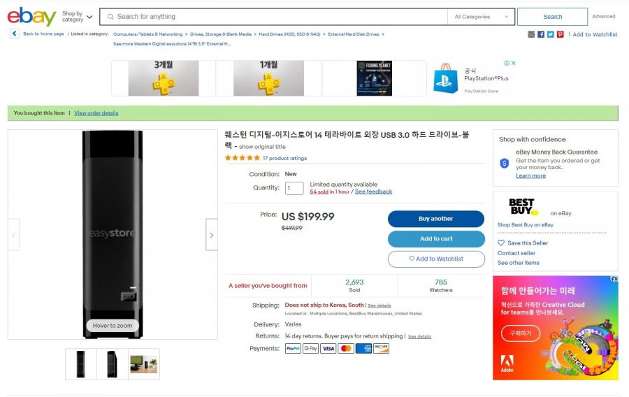Image resolution: width=629 pixels, height=397 pixels.
Task: Go back using the blue back arrow
Action: pyautogui.click(x=15, y=34)
